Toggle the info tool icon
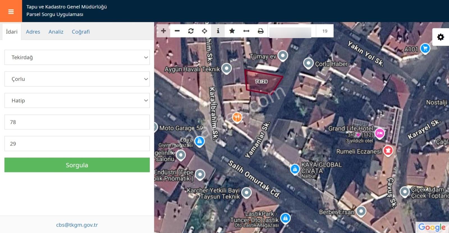 (218, 31)
